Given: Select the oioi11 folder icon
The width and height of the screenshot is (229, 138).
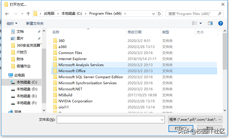Looking at the screenshot, I should [x=55, y=107].
